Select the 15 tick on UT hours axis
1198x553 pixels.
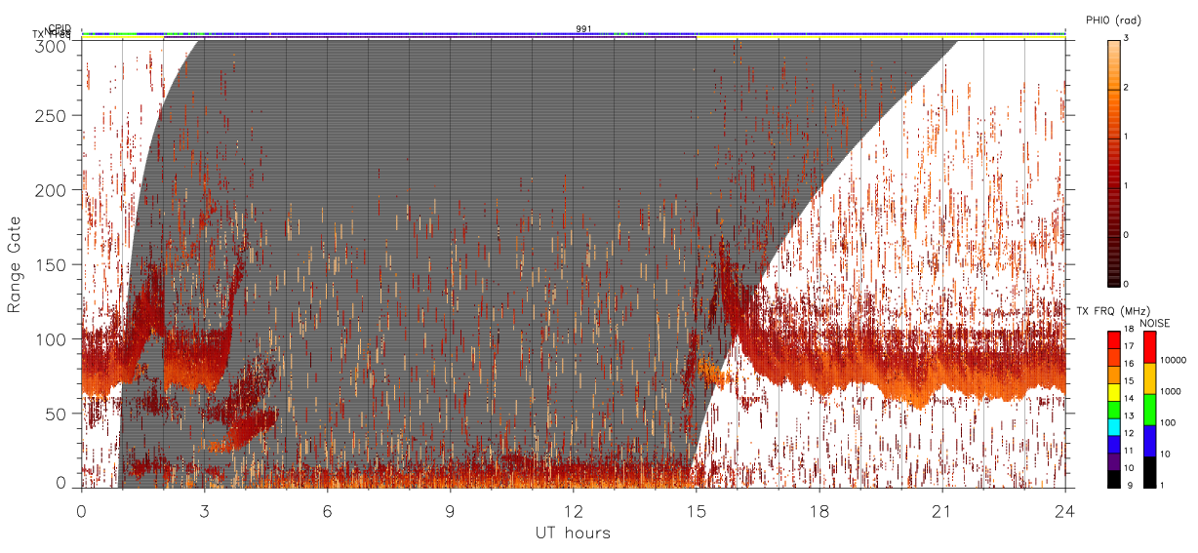click(x=697, y=511)
